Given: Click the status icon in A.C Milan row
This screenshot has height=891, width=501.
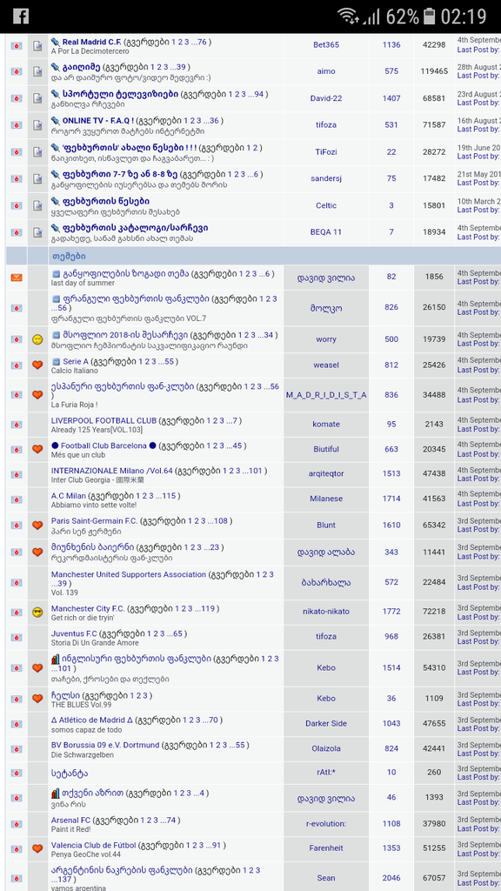Looking at the screenshot, I should (x=17, y=499).
